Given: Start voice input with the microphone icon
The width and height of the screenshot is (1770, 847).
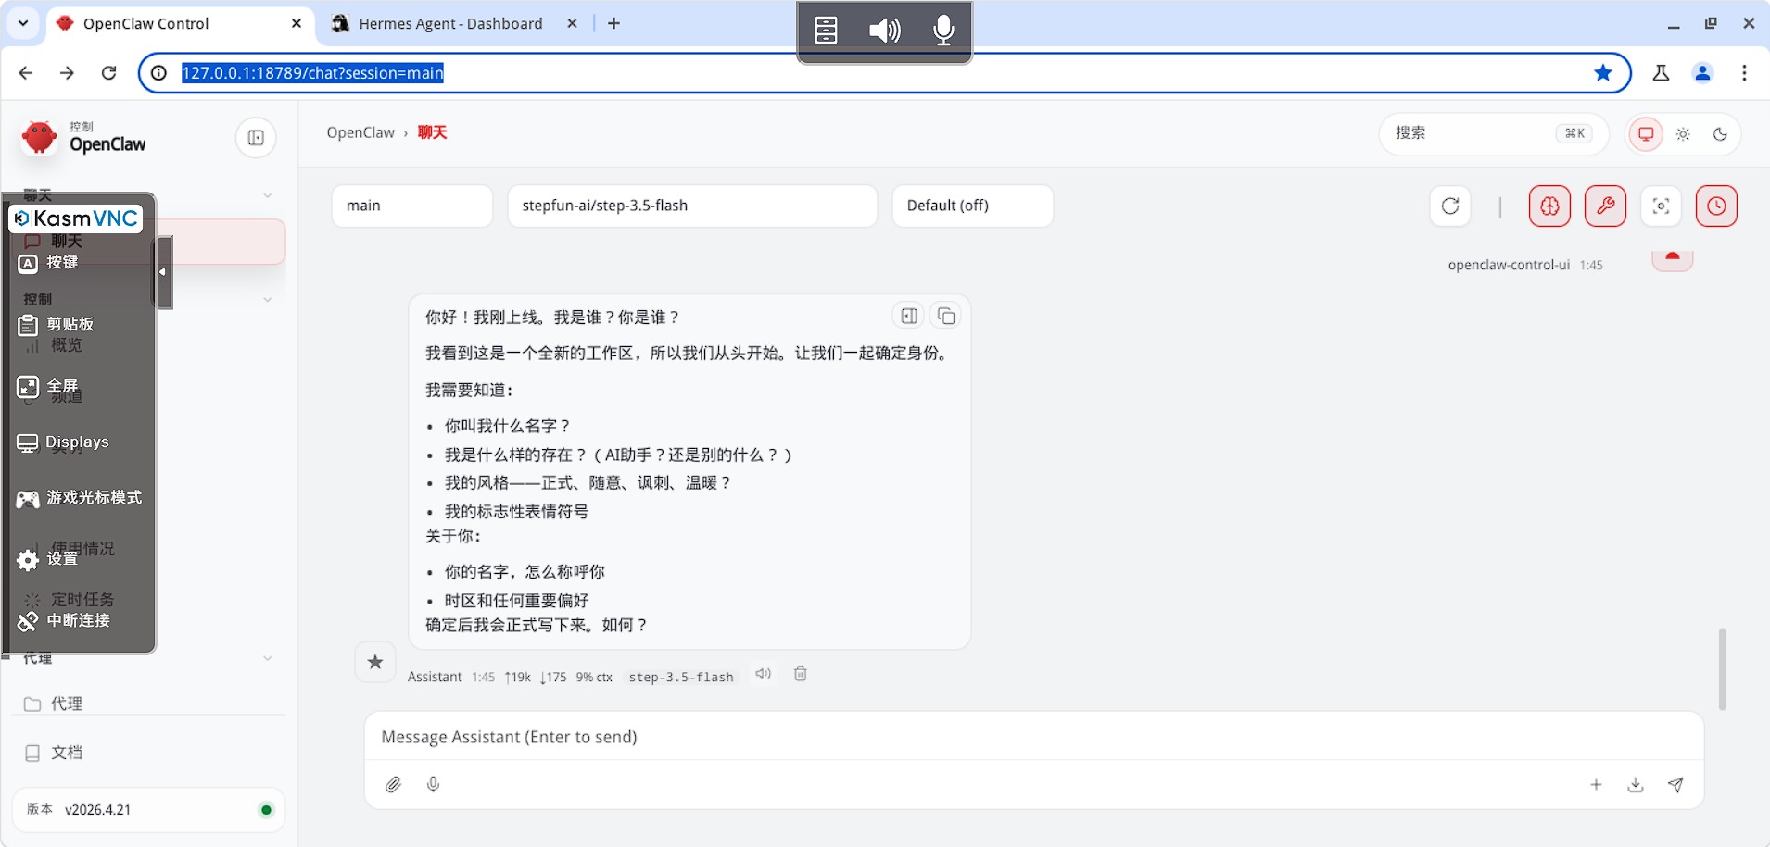Looking at the screenshot, I should point(433,783).
